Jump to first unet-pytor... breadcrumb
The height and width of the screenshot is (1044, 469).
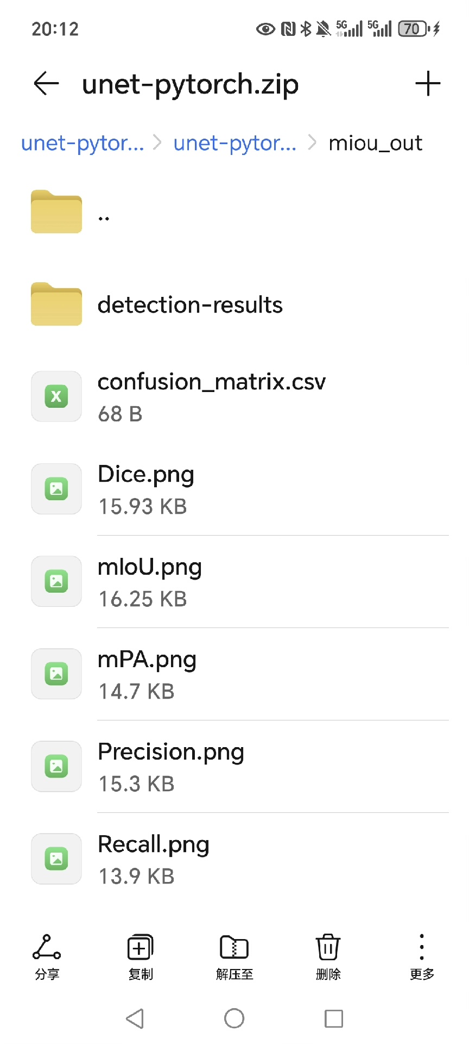point(83,143)
